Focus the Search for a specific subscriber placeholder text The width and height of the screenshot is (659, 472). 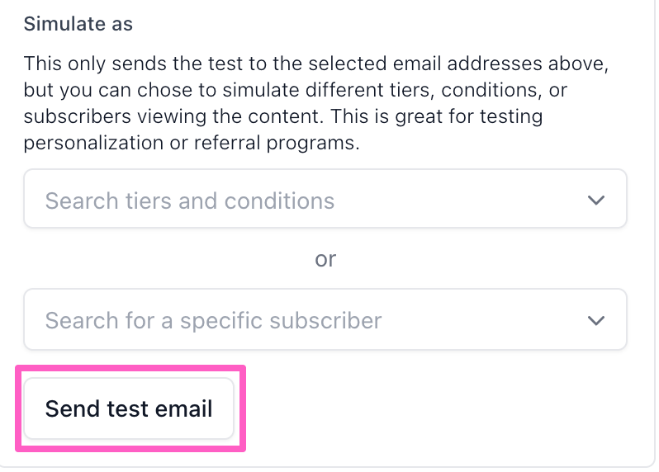(213, 319)
